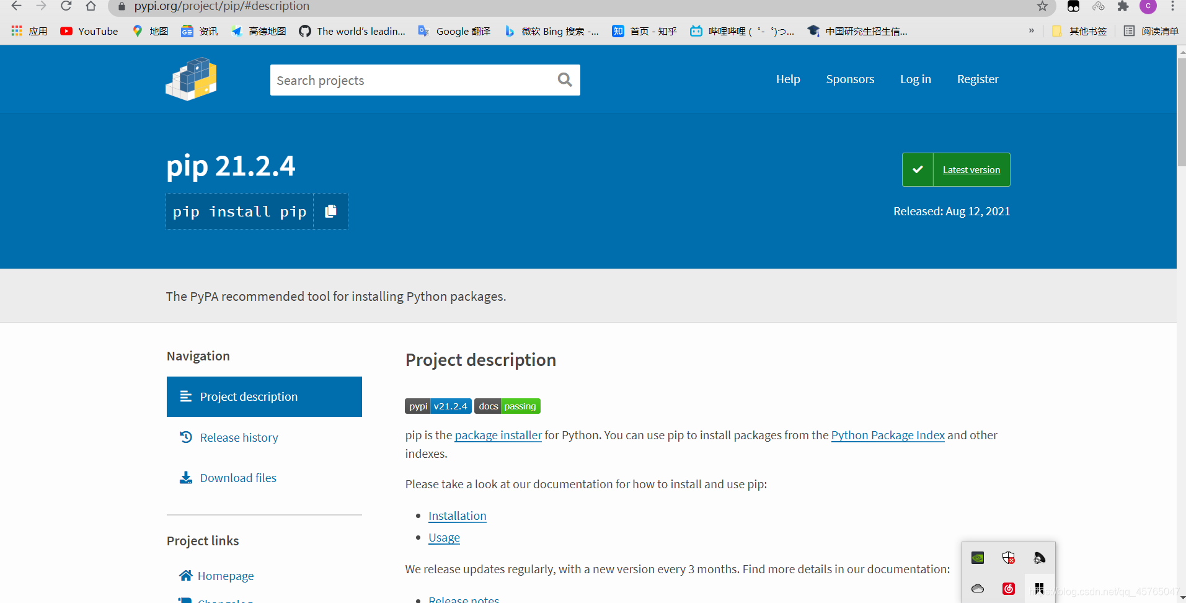This screenshot has width=1186, height=603.
Task: Open the 微软 Bing 搜索 bookmark
Action: click(552, 31)
